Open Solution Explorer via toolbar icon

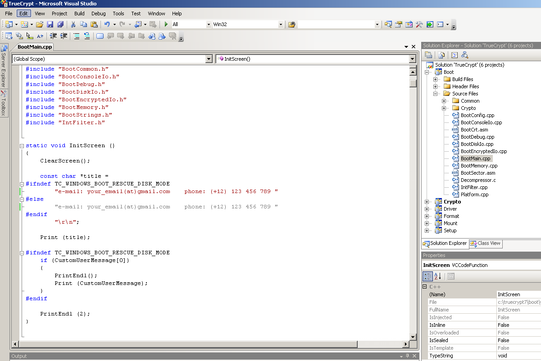coord(388,24)
